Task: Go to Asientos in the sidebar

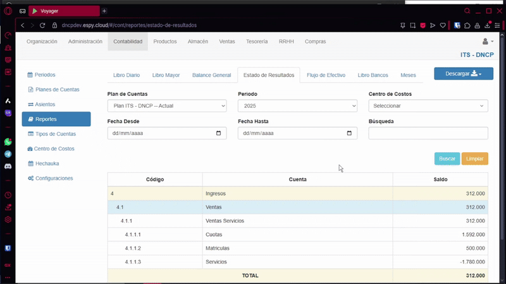Action: [45, 104]
